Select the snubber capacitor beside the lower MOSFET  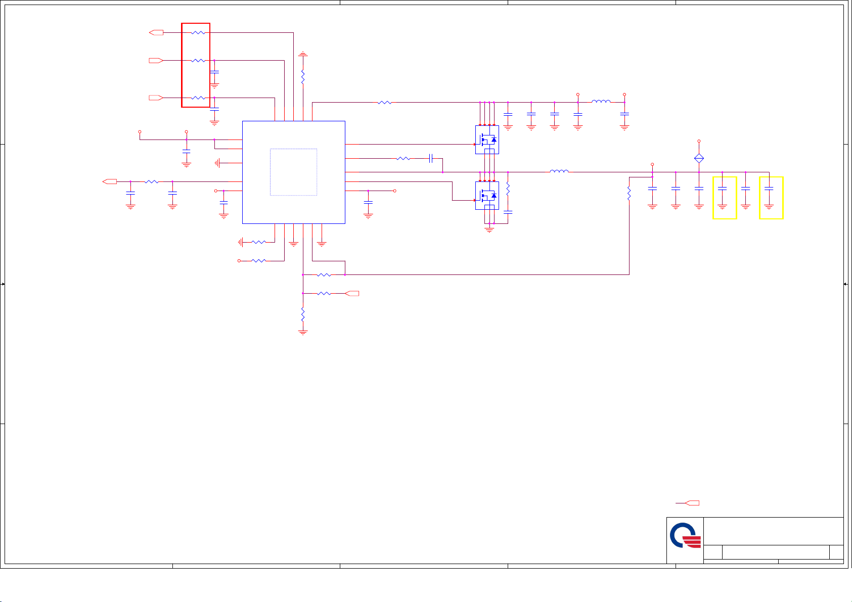[x=508, y=212]
